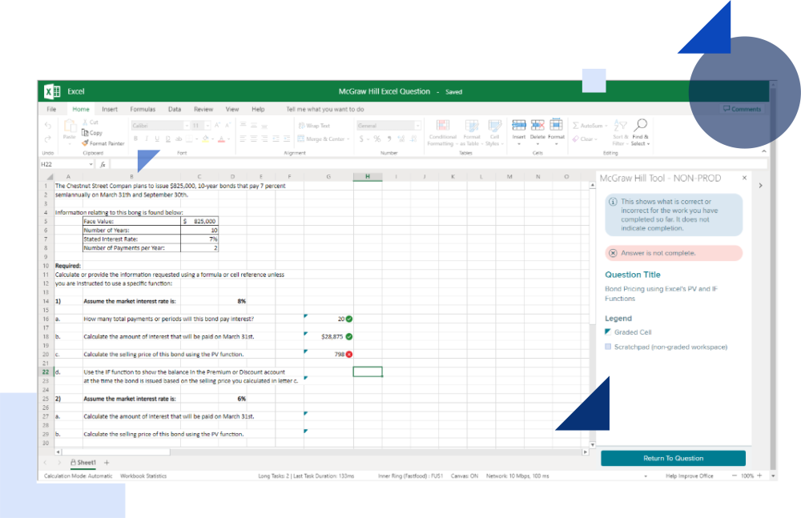Align text to the middle vertically

pyautogui.click(x=254, y=125)
